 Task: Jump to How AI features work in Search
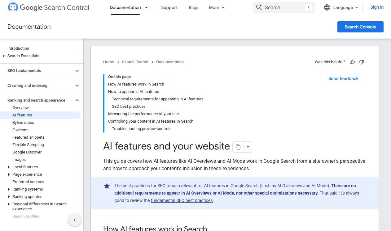click(x=136, y=84)
